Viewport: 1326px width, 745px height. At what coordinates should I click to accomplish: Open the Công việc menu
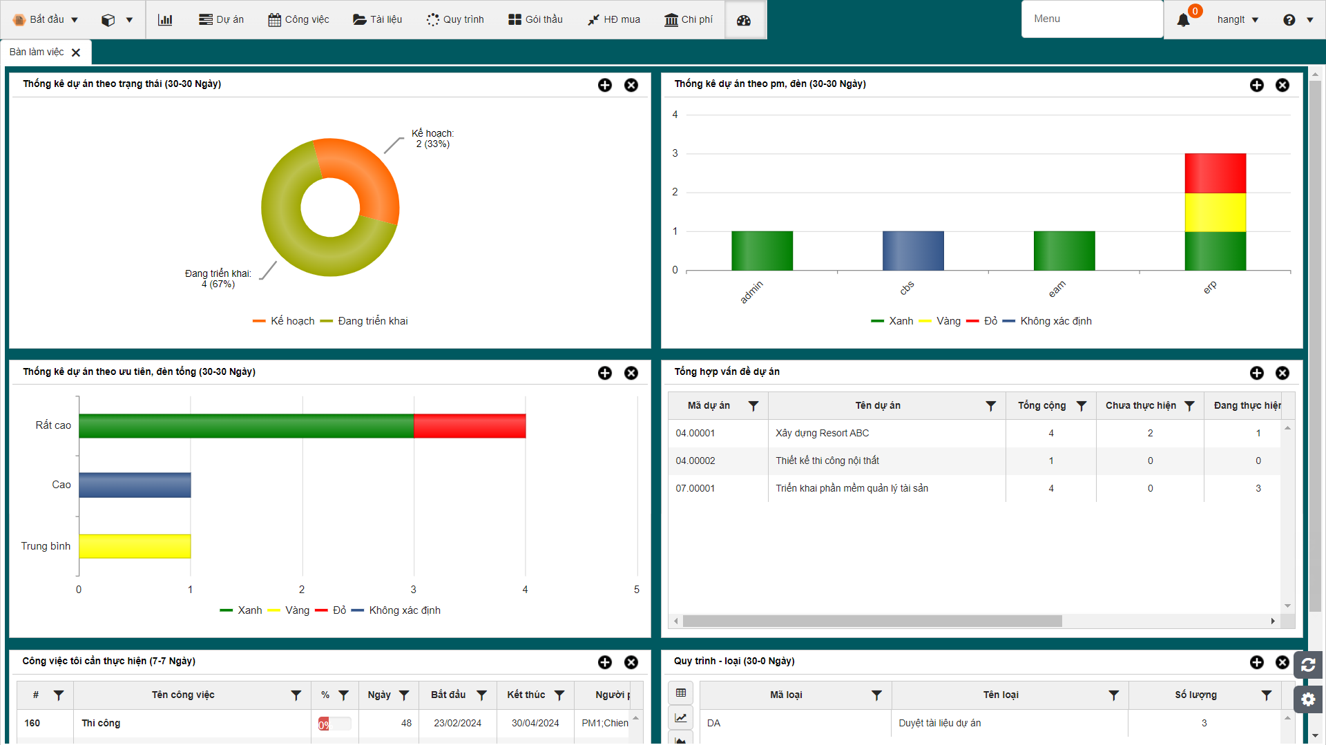coord(298,20)
